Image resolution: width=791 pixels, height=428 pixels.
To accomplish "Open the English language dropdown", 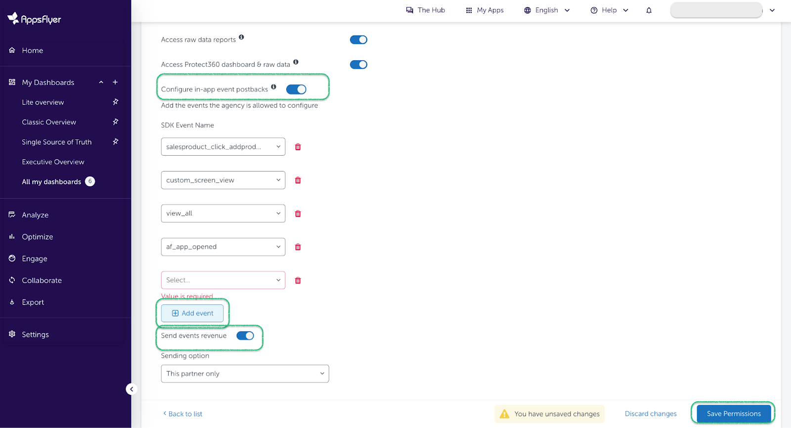I will (x=547, y=10).
